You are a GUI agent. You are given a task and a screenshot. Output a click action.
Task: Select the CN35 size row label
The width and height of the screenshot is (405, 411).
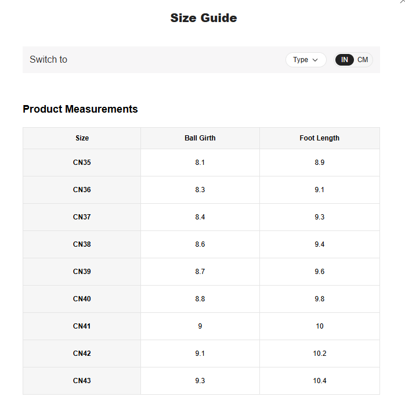82,163
